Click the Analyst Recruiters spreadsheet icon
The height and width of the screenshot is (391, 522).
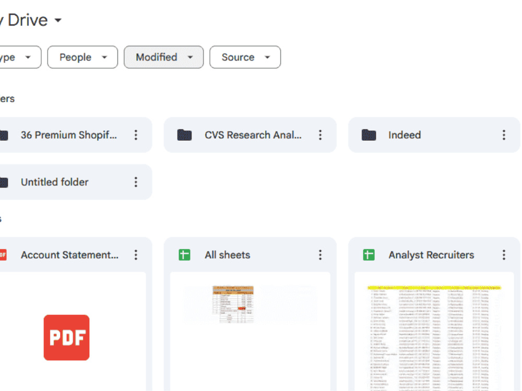[x=369, y=255]
